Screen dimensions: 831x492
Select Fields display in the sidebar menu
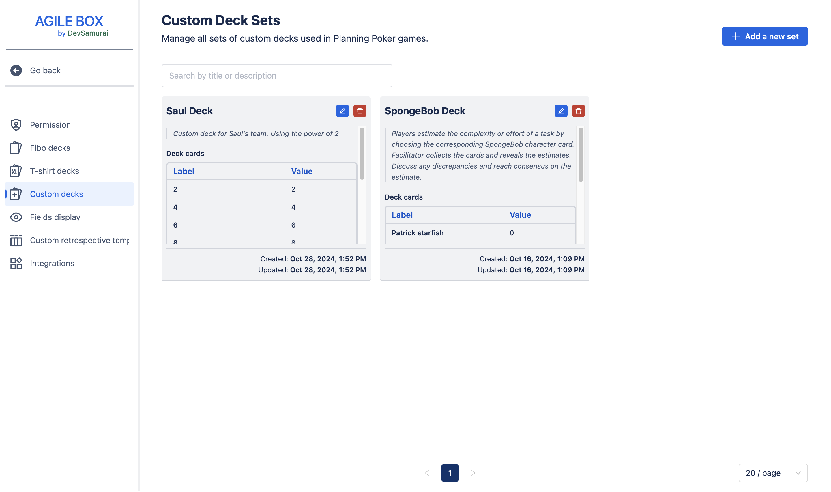click(55, 217)
